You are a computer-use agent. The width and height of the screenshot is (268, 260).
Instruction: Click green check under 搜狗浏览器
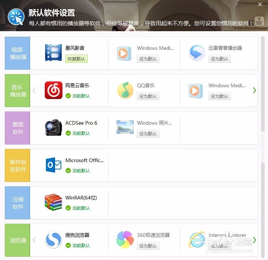tap(68, 245)
